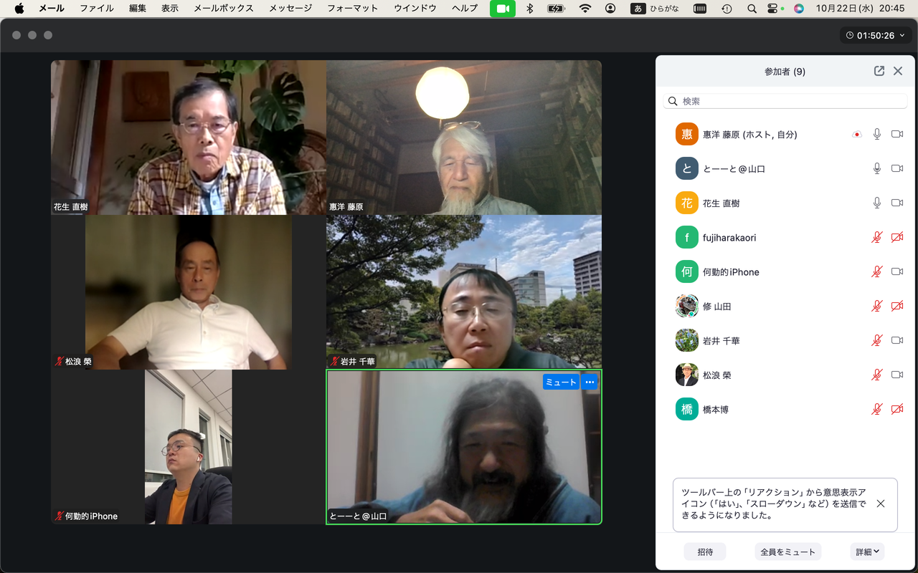Click camera icon for 岩井 千華
The width and height of the screenshot is (918, 573).
897,340
